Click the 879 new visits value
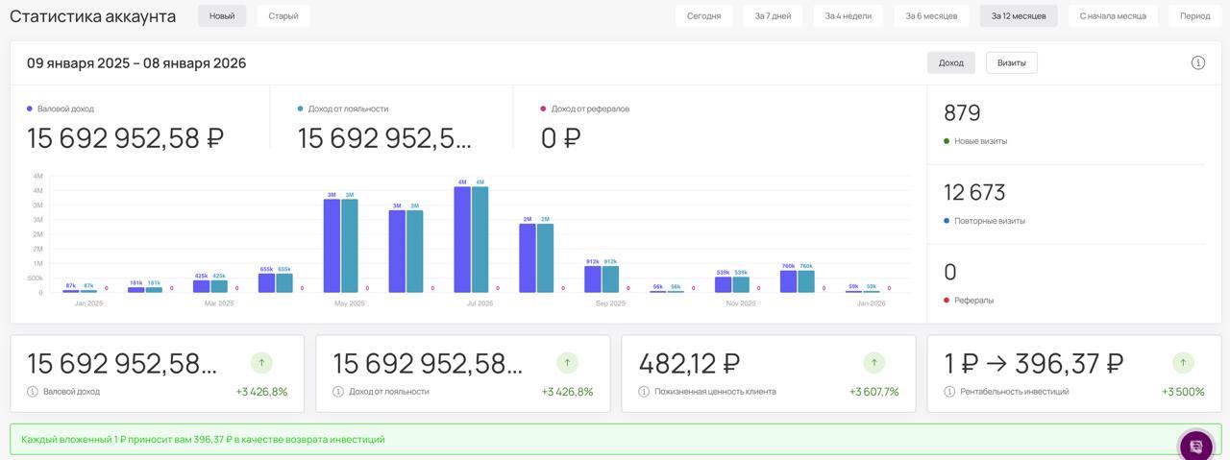The image size is (1230, 460). pyautogui.click(x=962, y=113)
